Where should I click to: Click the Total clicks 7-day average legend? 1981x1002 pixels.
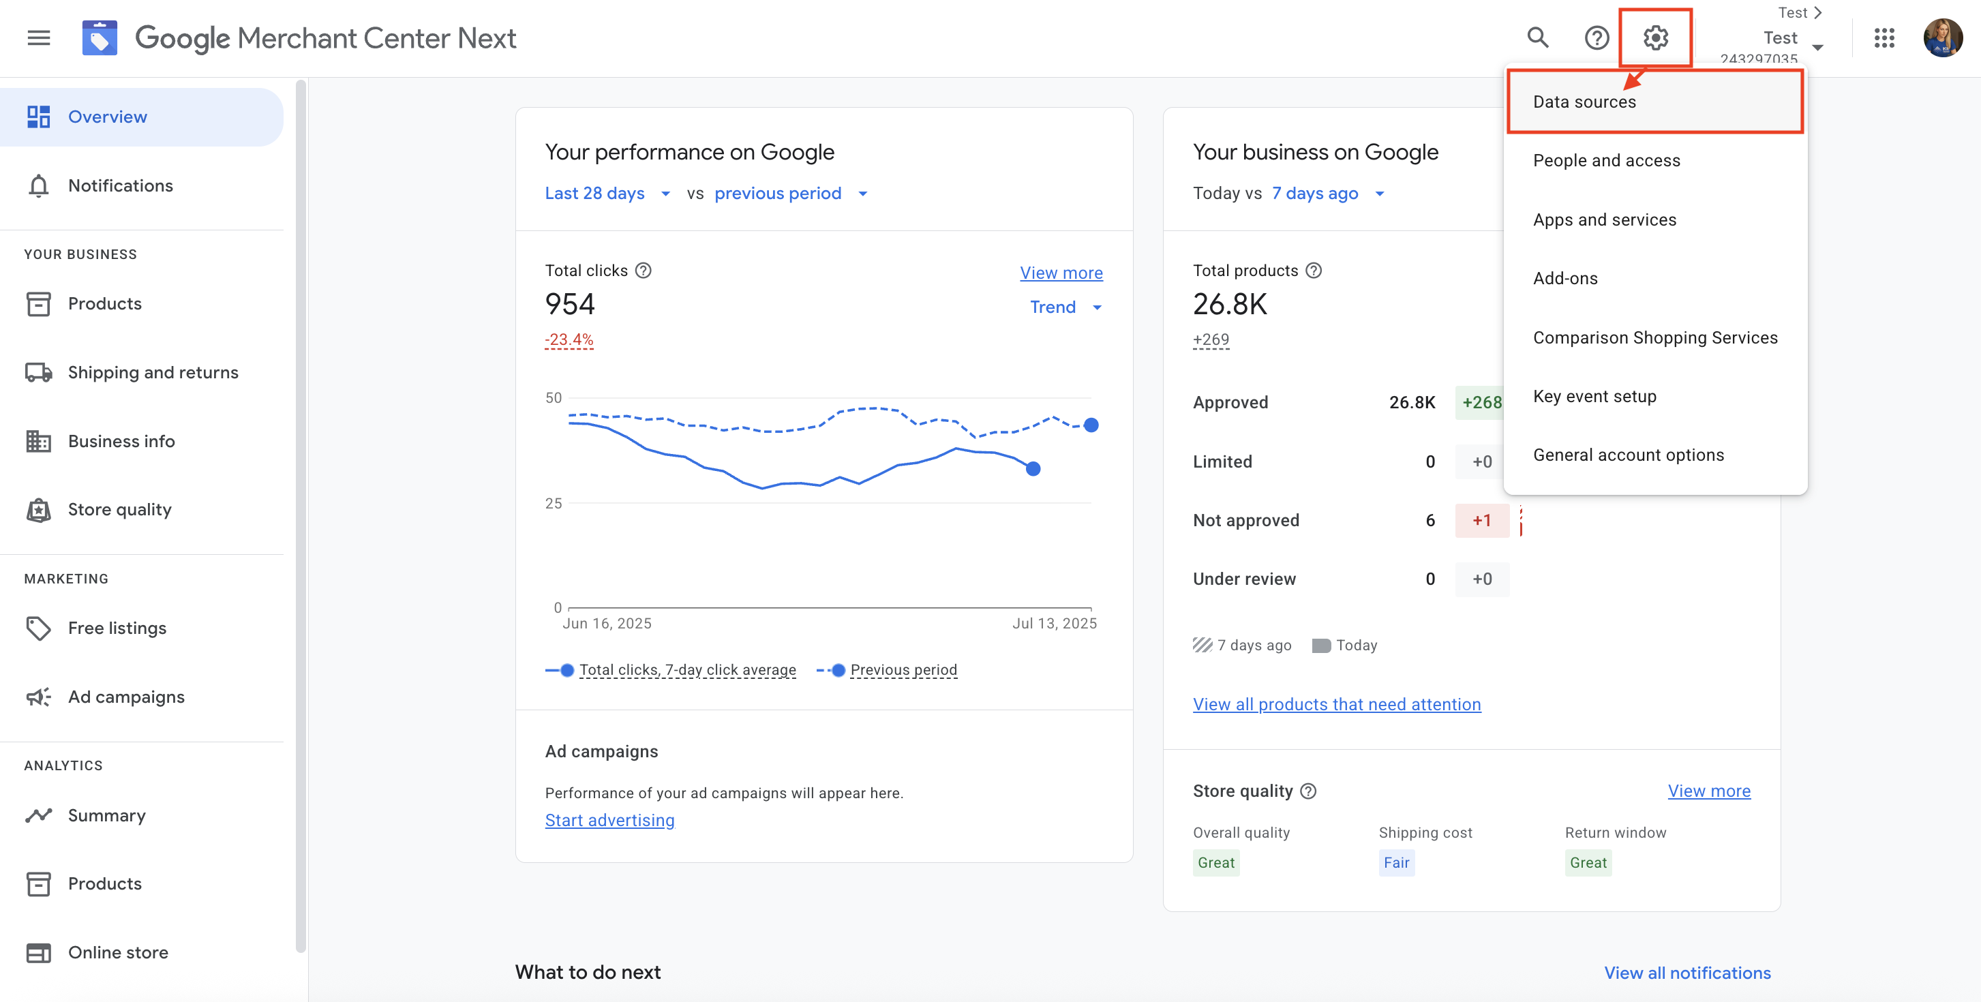671,671
